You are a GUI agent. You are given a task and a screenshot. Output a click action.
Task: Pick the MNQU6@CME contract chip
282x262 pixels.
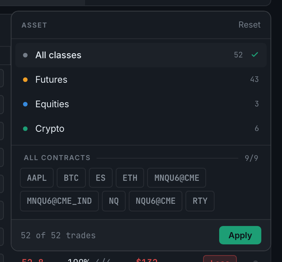click(177, 178)
